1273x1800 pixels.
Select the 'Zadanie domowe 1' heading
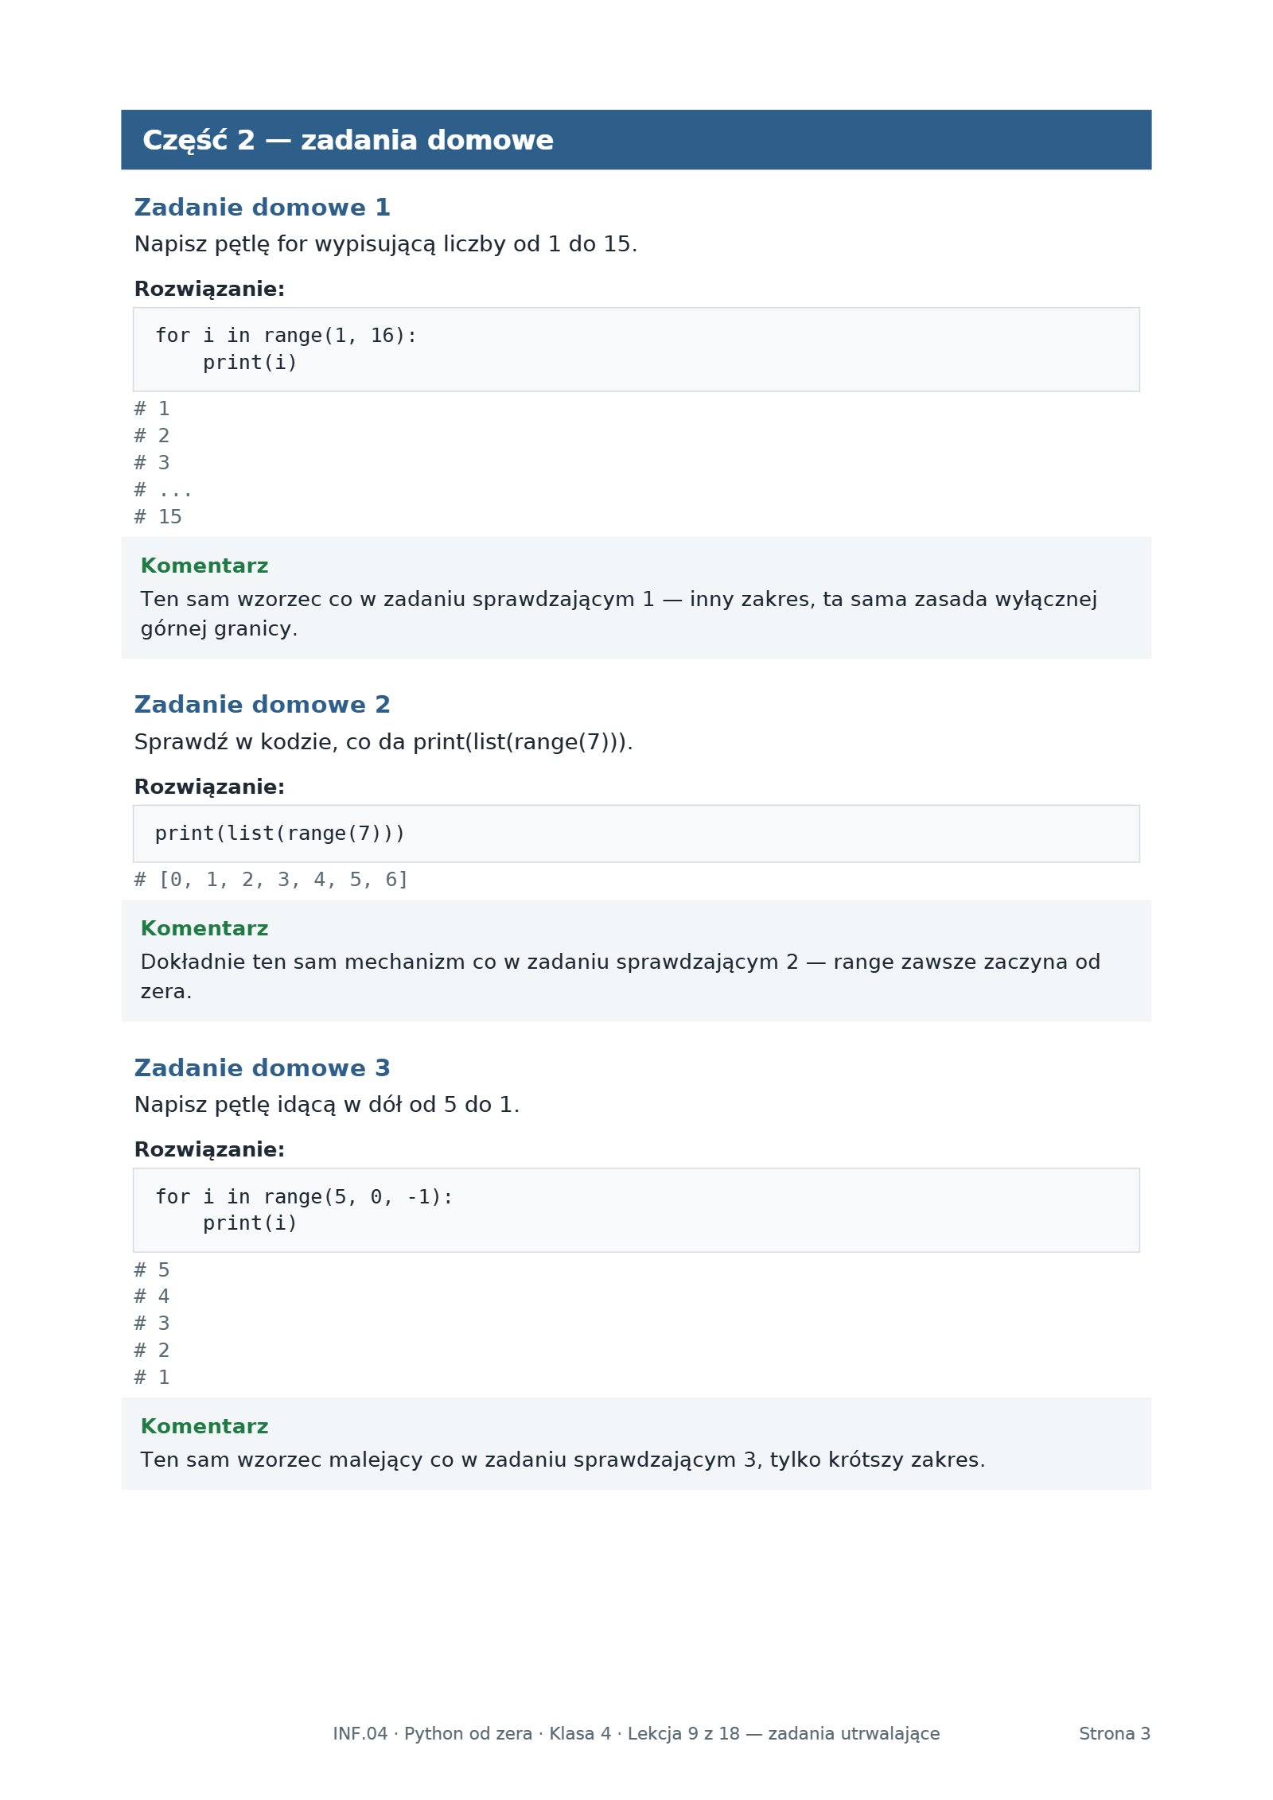coord(262,208)
